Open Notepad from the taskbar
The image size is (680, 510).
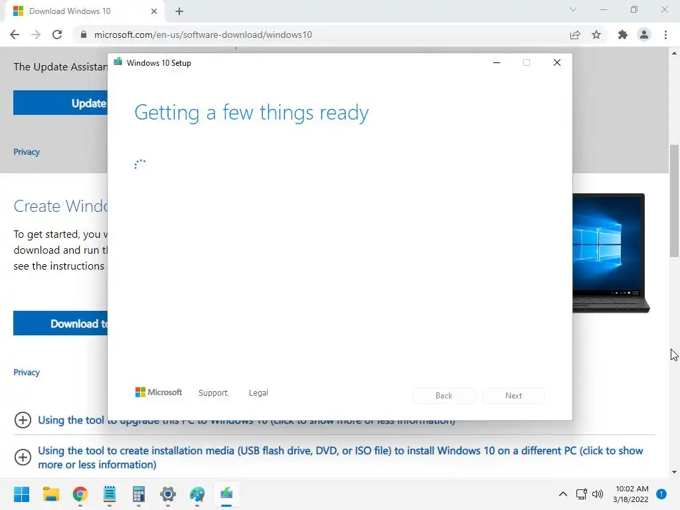pos(110,494)
